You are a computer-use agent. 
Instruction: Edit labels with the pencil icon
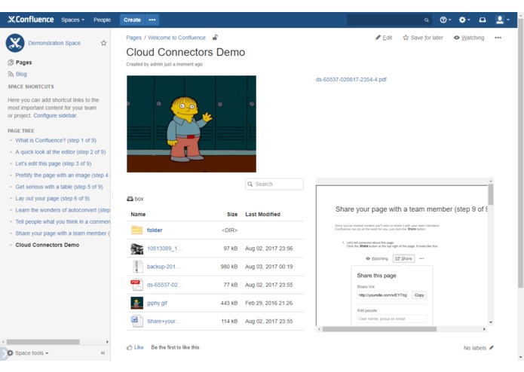[492, 348]
